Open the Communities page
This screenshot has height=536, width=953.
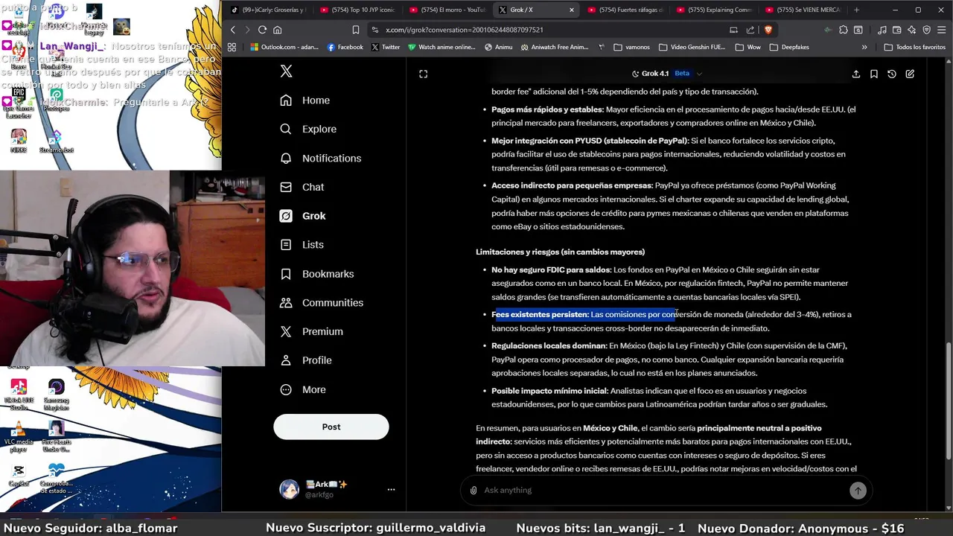[x=321, y=303]
